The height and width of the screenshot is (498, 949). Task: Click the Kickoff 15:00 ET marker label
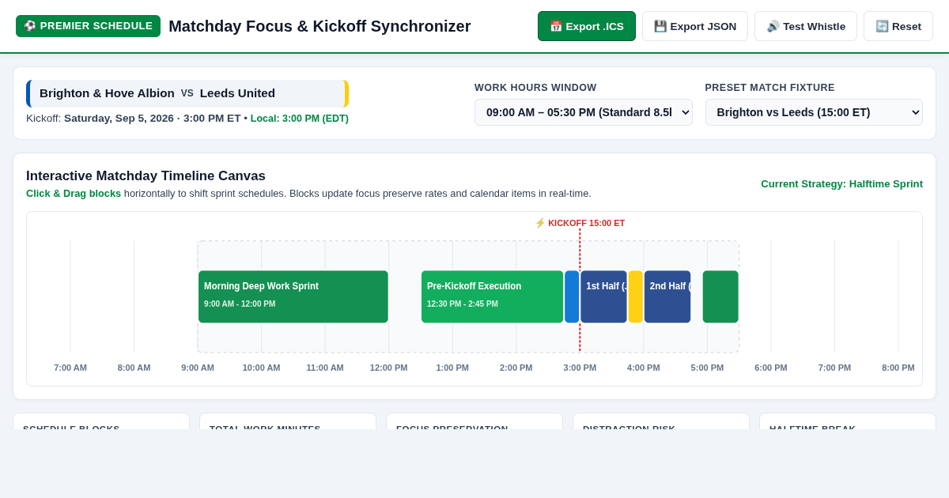click(x=580, y=223)
